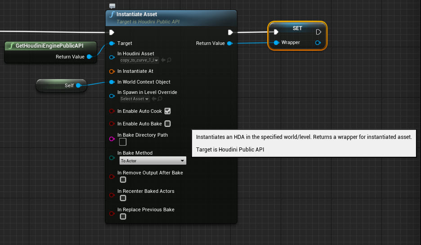
Task: Click the In Enable Auto Cook pin
Action: (x=112, y=111)
